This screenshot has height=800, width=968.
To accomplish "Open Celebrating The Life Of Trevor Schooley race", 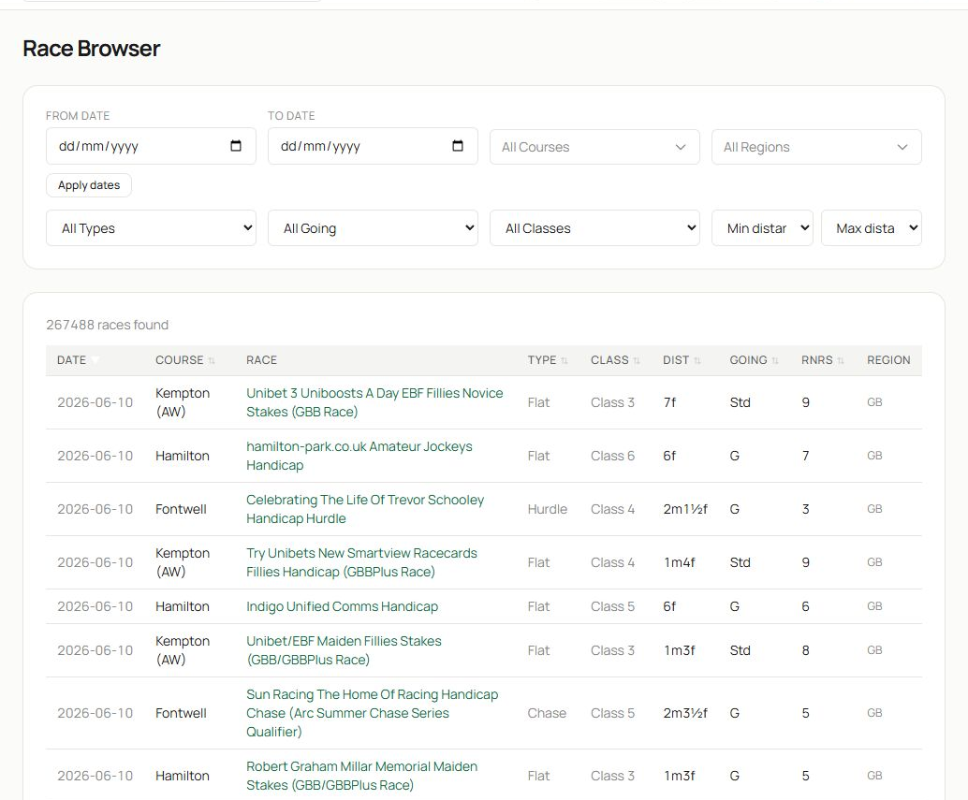I will [365, 509].
